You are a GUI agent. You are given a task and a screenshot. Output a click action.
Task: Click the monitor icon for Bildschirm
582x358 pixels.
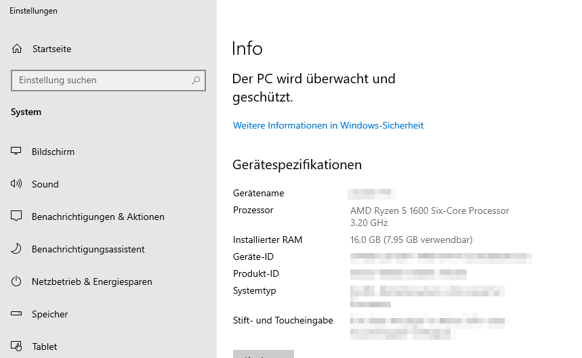click(x=16, y=152)
